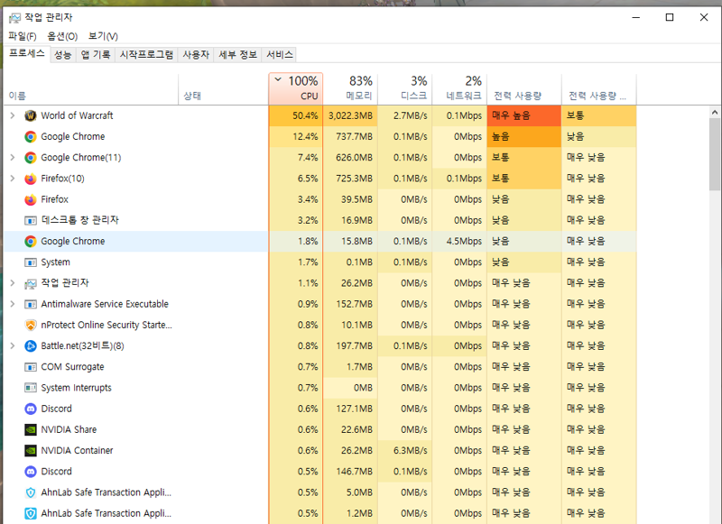
Task: Click the Discord icon in the 146.7MB row
Action: [31, 472]
